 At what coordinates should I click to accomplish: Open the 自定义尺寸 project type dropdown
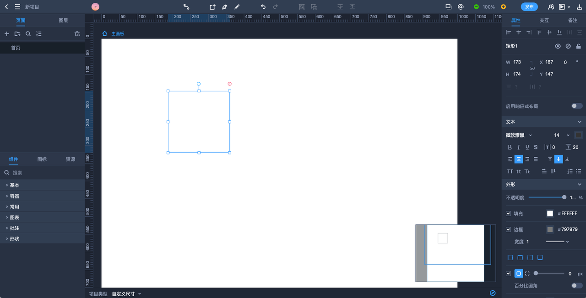coord(126,294)
